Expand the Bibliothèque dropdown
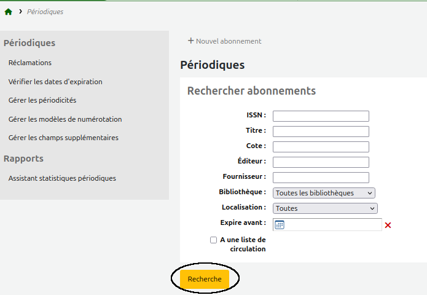The width and height of the screenshot is (427, 295). tap(324, 193)
